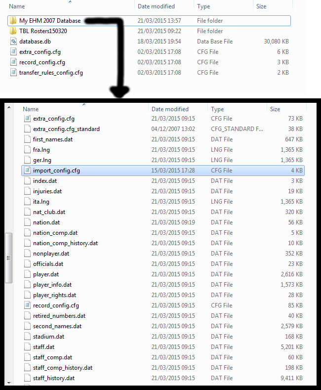Click the fra.lng file icon
Viewport: 321px width, 390px height.
click(x=27, y=150)
